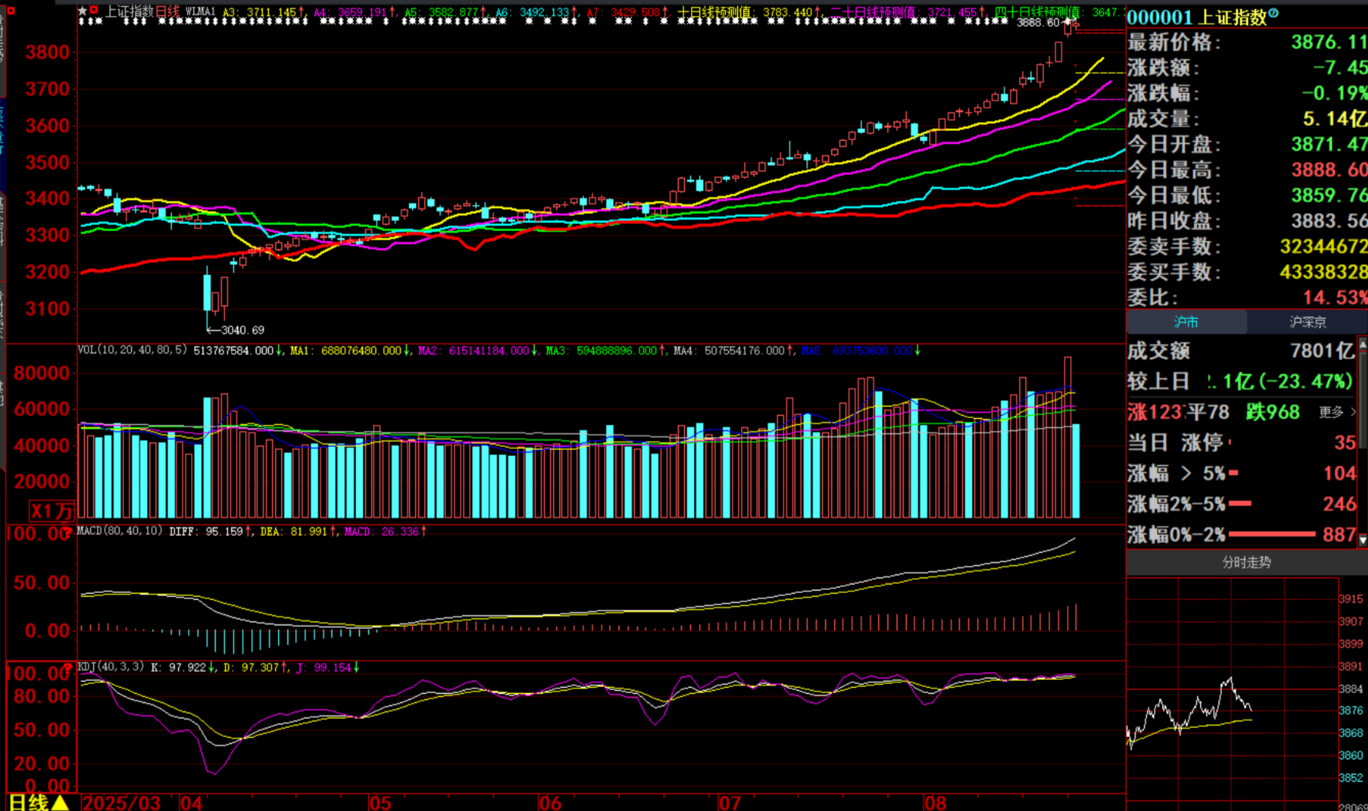Click the 更多 link in market breadth
This screenshot has width=1368, height=811.
click(x=1336, y=413)
